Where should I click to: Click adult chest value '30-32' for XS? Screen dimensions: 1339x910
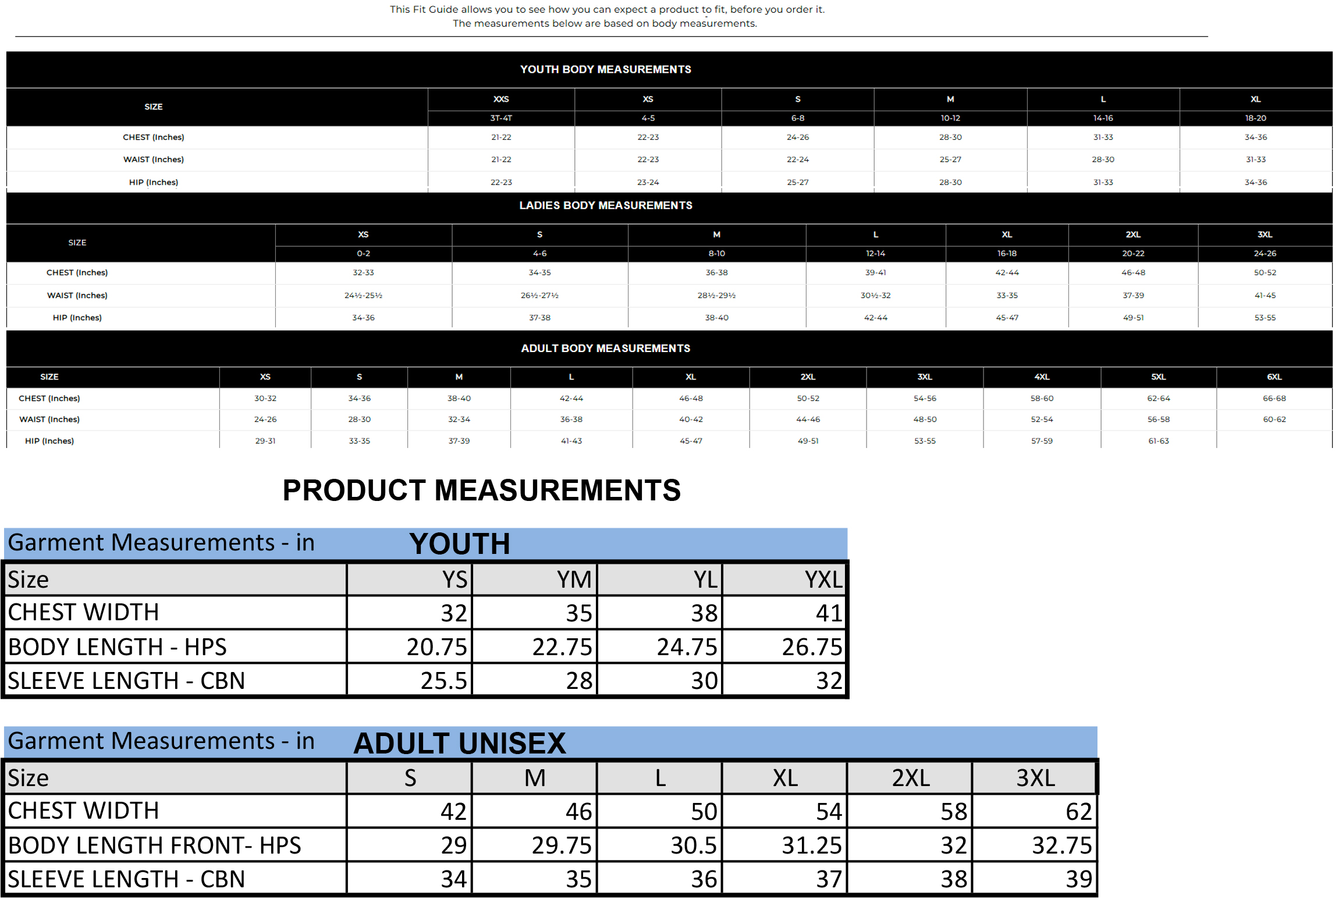(x=265, y=399)
